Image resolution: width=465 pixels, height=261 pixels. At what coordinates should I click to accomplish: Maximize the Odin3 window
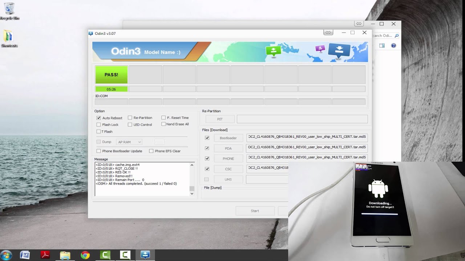tap(352, 33)
